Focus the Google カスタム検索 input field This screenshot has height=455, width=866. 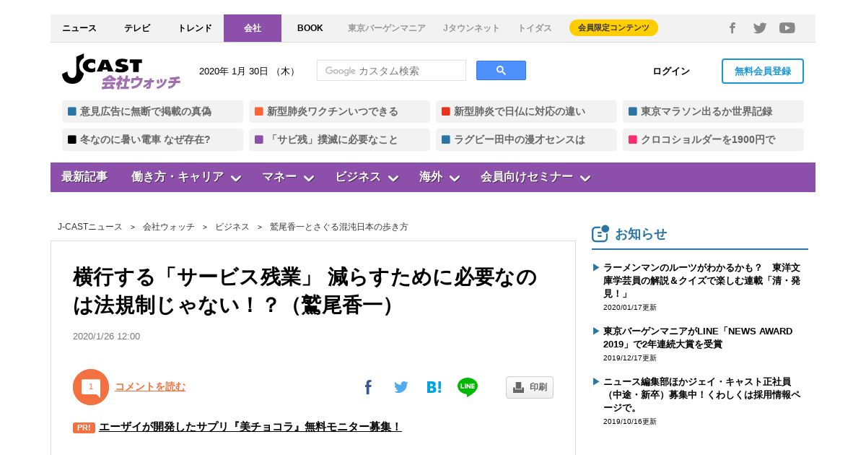391,71
